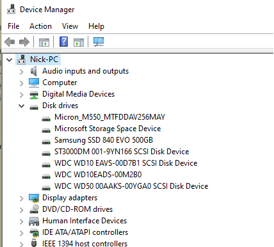Image resolution: width=274 pixels, height=247 pixels.
Task: Select Microsoft Storage Space Device entry
Action: [108, 129]
